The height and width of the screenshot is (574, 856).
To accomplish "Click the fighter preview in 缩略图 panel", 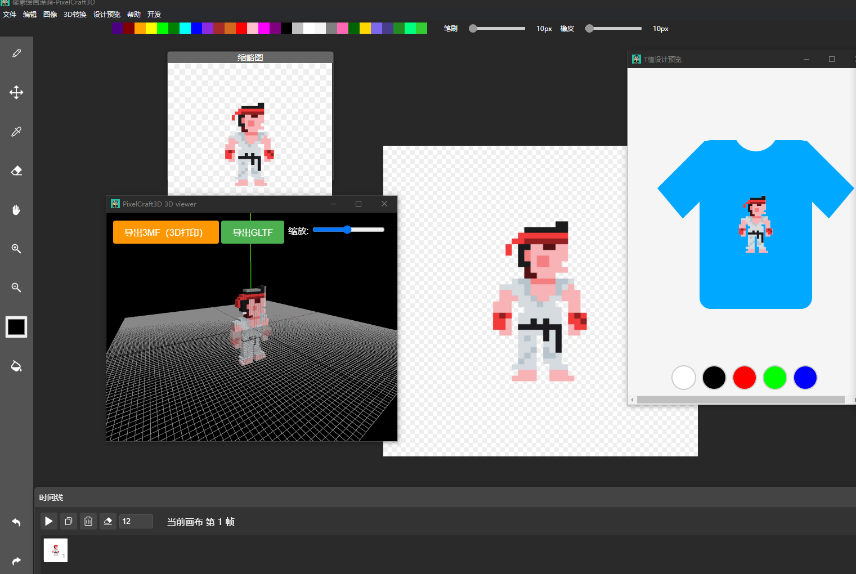I will (250, 145).
